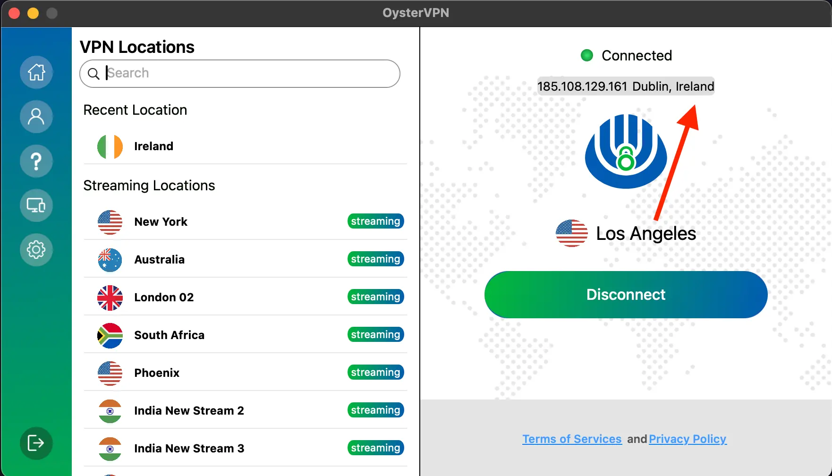Pick the South Africa streaming location
The width and height of the screenshot is (832, 476).
coord(169,335)
